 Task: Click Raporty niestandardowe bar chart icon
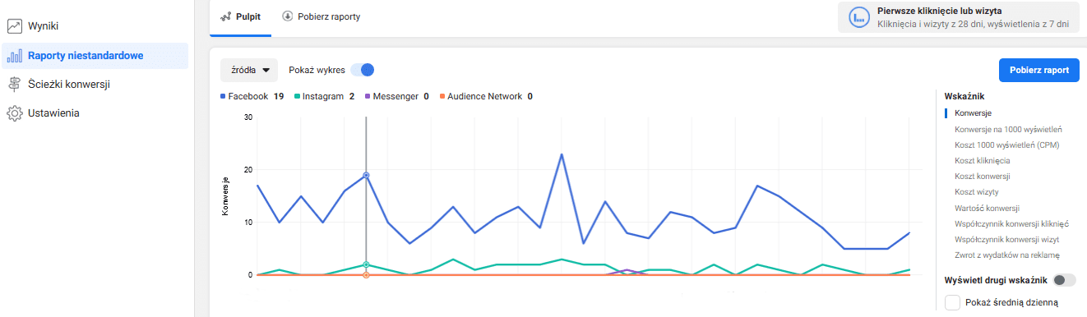14,56
